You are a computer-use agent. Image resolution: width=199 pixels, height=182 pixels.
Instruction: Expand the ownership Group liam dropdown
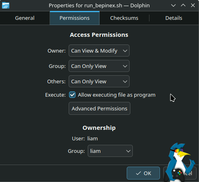tap(110, 151)
